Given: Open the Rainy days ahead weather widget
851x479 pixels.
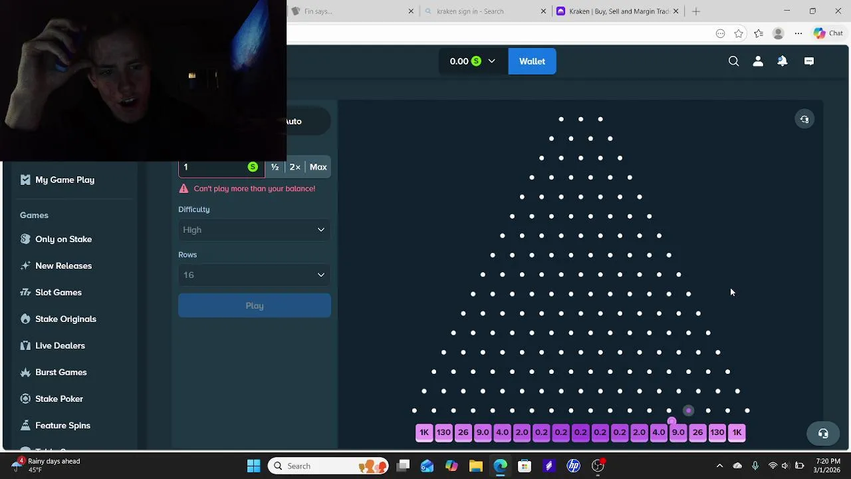Looking at the screenshot, I should click(47, 465).
